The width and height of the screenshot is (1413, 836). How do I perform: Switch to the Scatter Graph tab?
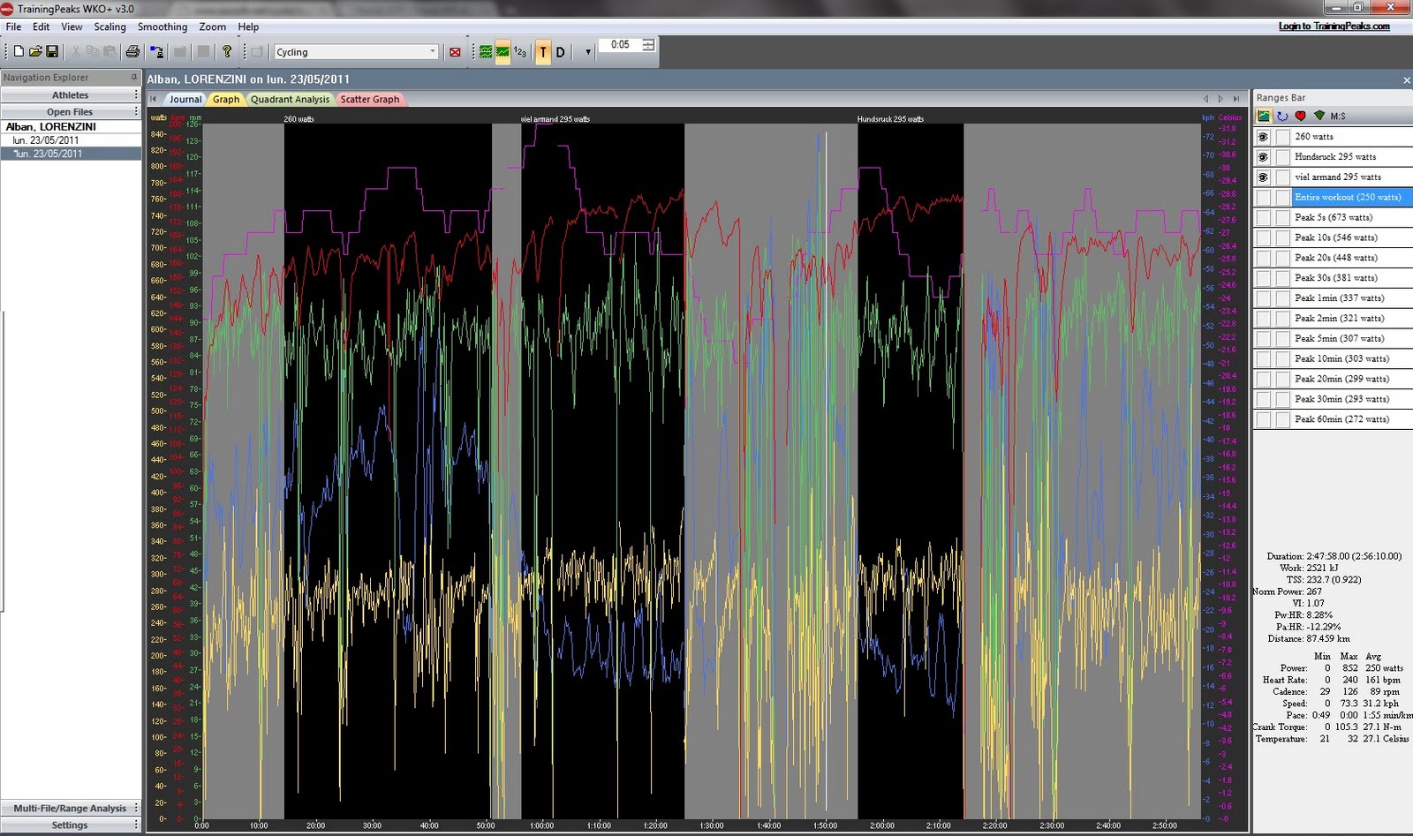370,99
